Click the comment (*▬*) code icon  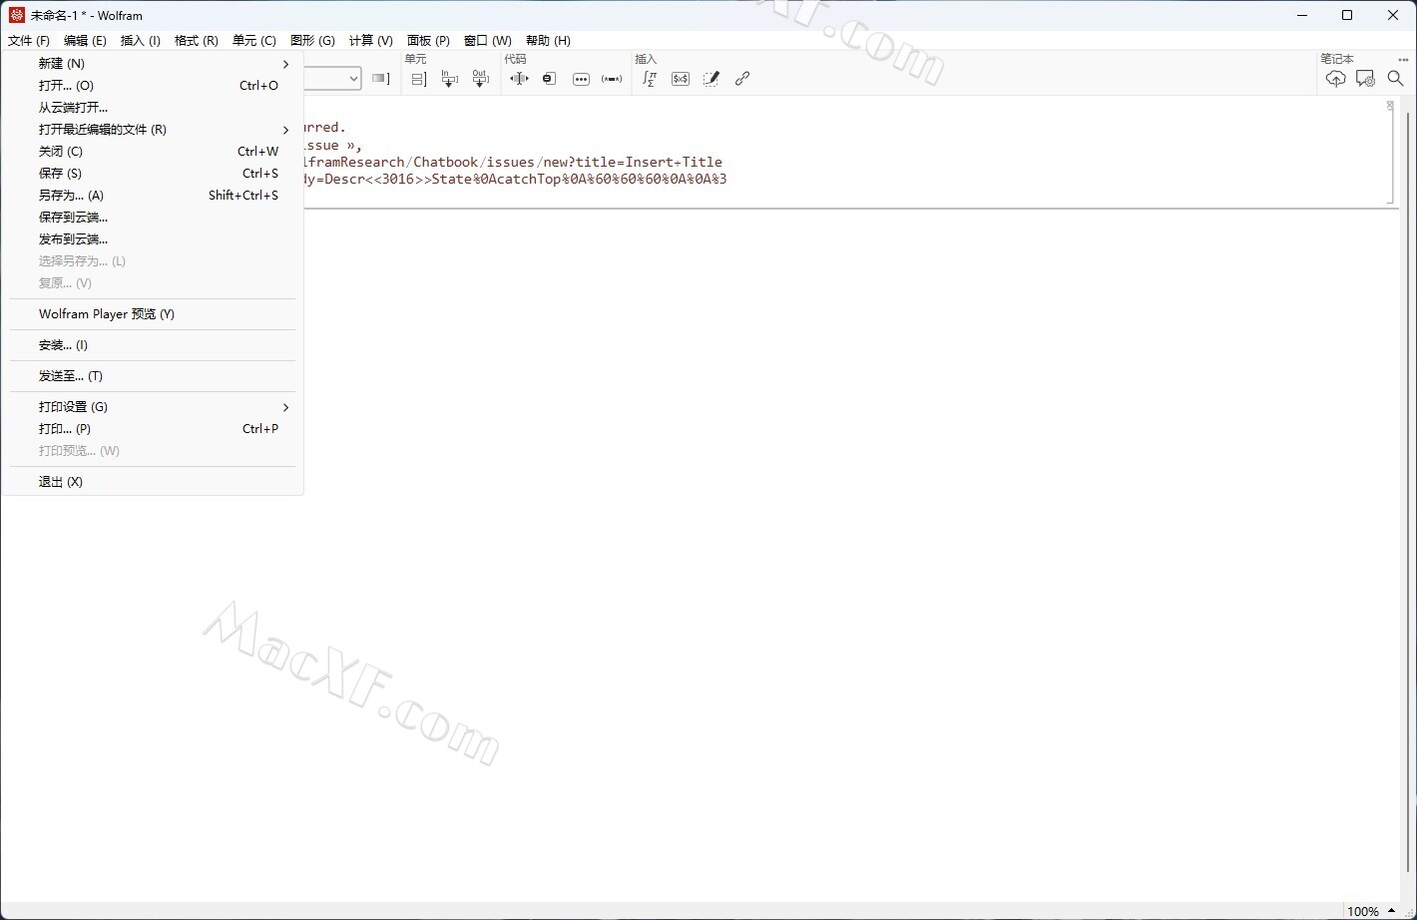(x=612, y=79)
